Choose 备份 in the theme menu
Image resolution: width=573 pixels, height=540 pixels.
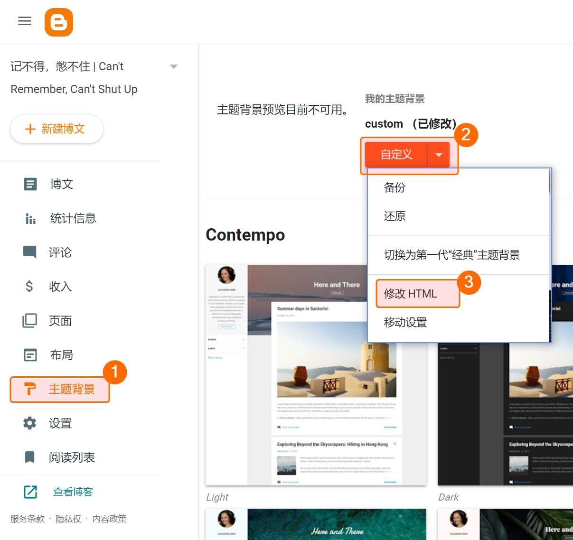tap(395, 187)
